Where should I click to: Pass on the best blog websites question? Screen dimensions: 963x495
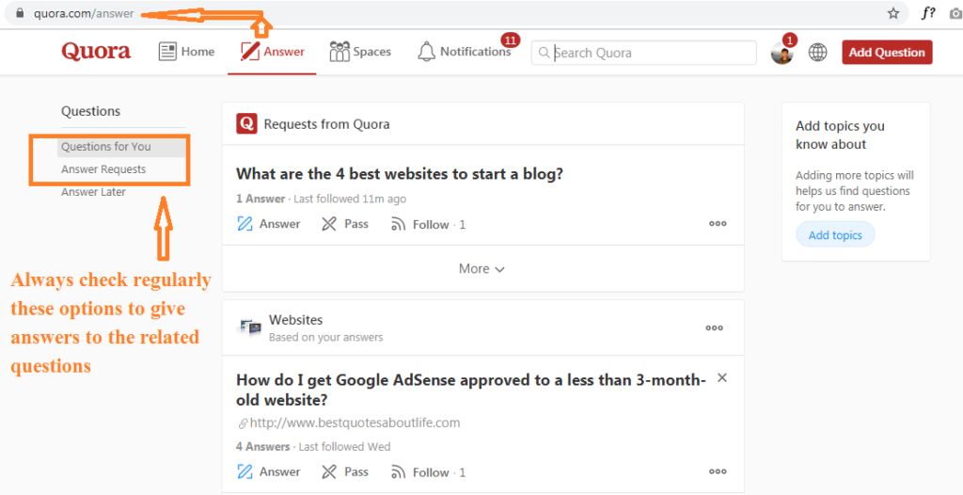(345, 224)
